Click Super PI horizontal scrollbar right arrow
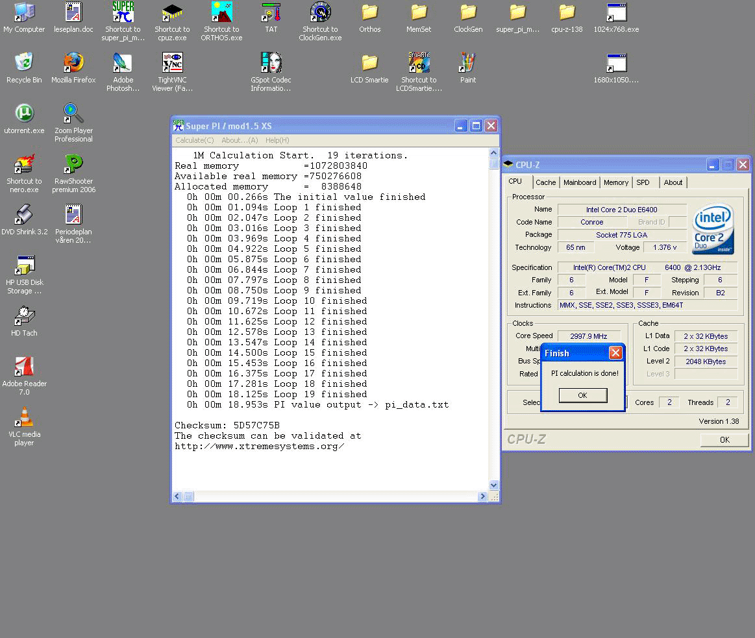Image resolution: width=755 pixels, height=638 pixels. pyautogui.click(x=482, y=497)
